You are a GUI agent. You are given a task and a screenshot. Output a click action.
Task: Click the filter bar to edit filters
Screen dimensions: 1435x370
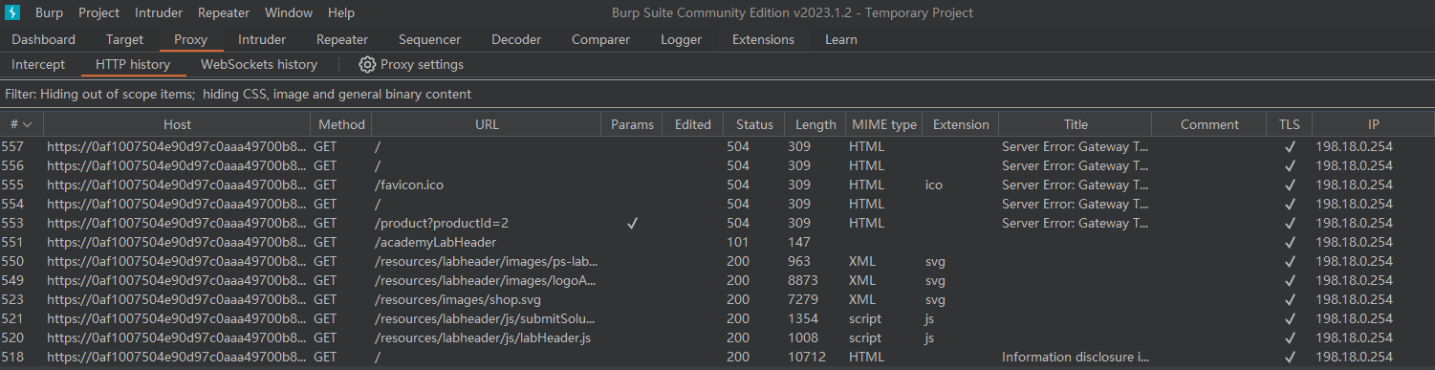click(x=717, y=95)
